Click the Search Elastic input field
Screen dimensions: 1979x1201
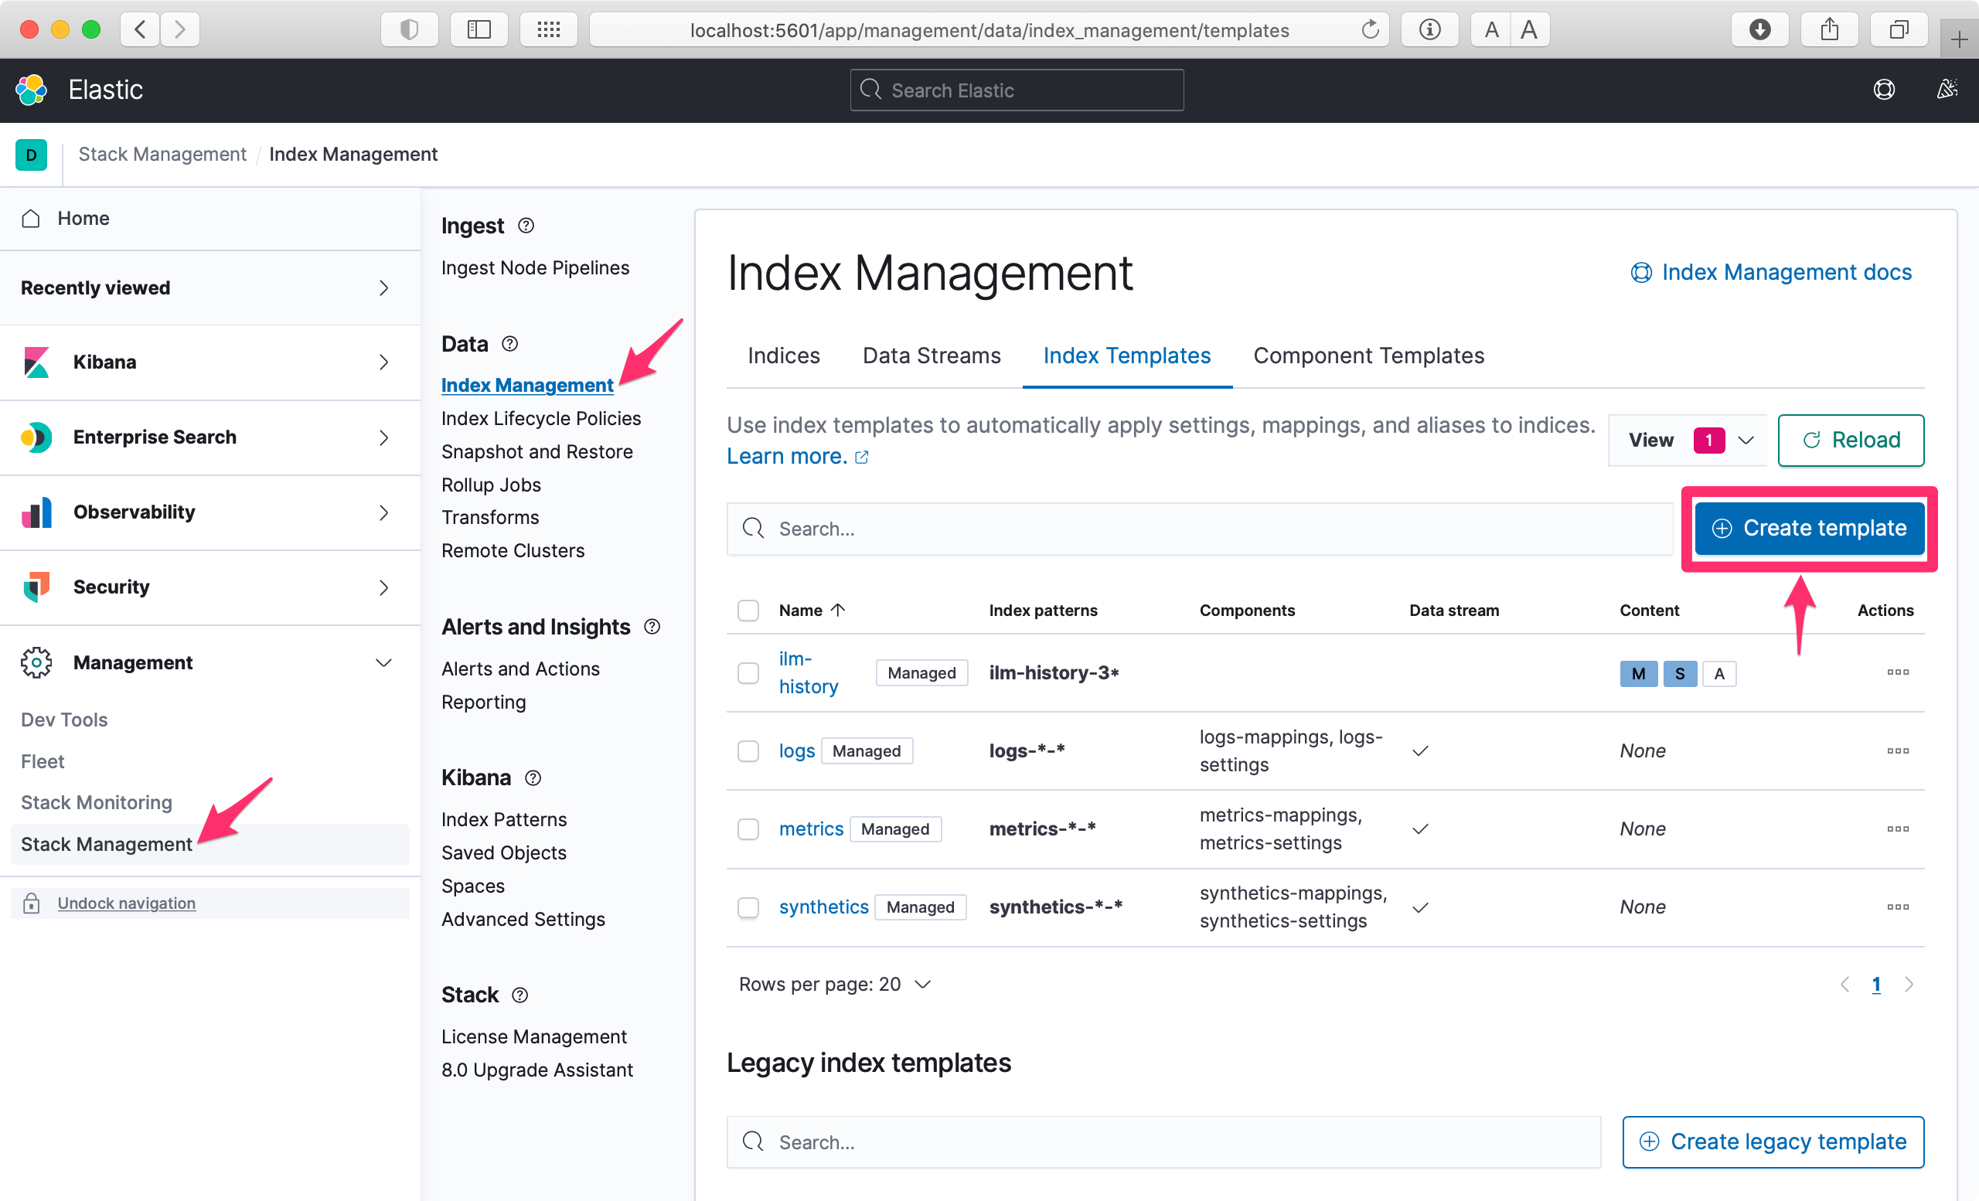[x=1016, y=90]
